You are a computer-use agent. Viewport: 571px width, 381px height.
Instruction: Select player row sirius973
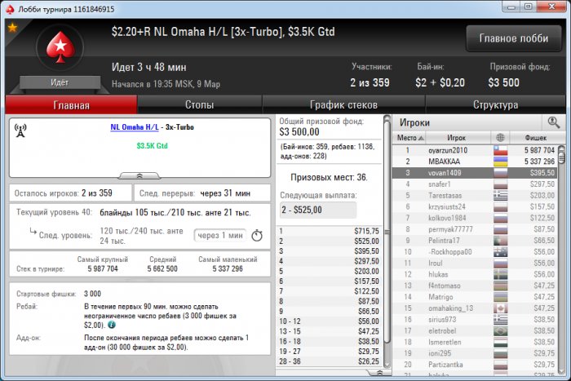(475, 320)
